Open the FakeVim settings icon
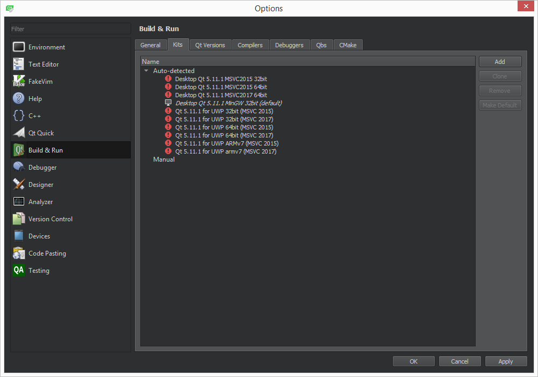The width and height of the screenshot is (538, 377). 19,82
